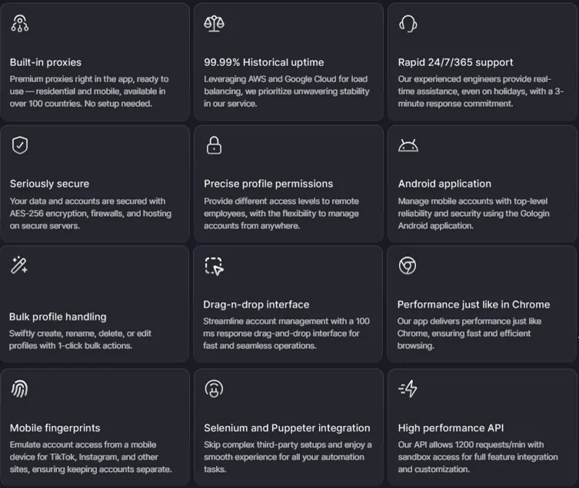The width and height of the screenshot is (579, 488).
Task: Select the Rapid 24/7/365 support heading
Action: click(455, 62)
